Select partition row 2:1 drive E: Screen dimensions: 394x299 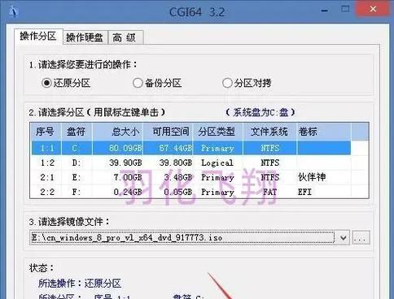[x=191, y=177]
